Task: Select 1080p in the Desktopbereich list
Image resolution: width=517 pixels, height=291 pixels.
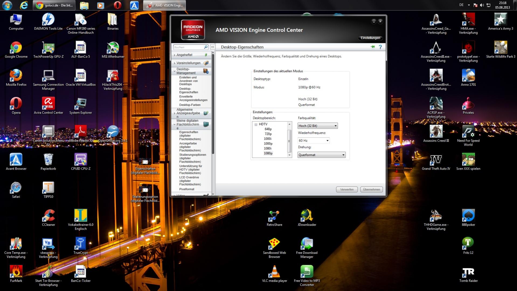Action: point(268,153)
